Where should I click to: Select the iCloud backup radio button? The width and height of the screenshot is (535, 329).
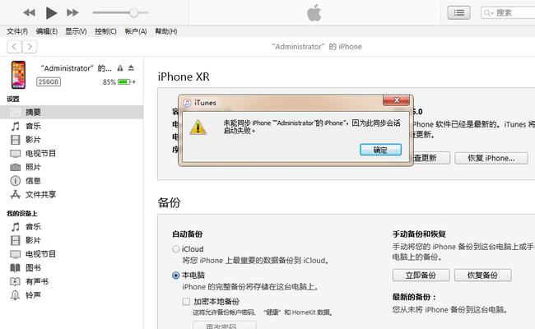pyautogui.click(x=175, y=249)
